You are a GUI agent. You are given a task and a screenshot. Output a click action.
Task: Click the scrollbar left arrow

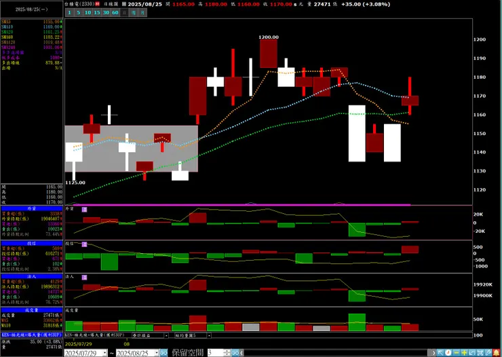point(241,353)
